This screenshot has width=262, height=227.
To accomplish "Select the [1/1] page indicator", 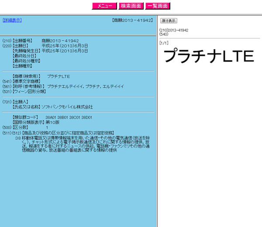I will tap(164, 43).
